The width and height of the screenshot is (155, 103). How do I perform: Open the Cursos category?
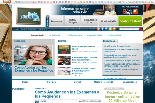click(78, 82)
